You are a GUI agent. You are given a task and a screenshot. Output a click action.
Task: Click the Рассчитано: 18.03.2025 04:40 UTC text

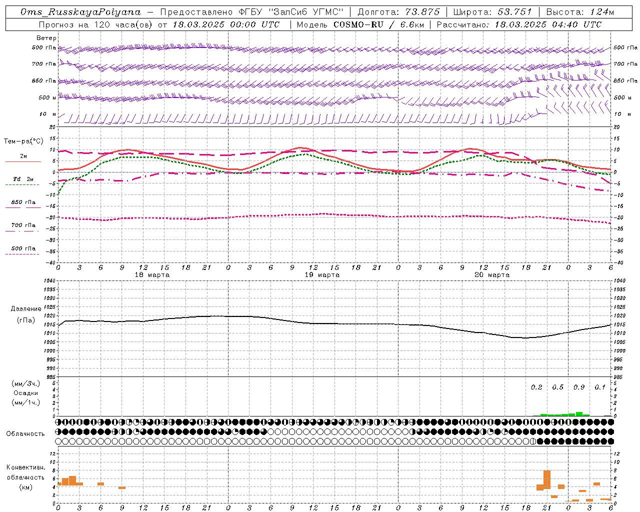pos(519,24)
